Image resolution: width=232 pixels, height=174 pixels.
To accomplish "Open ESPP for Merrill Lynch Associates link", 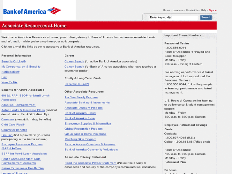I will tap(24, 154).
